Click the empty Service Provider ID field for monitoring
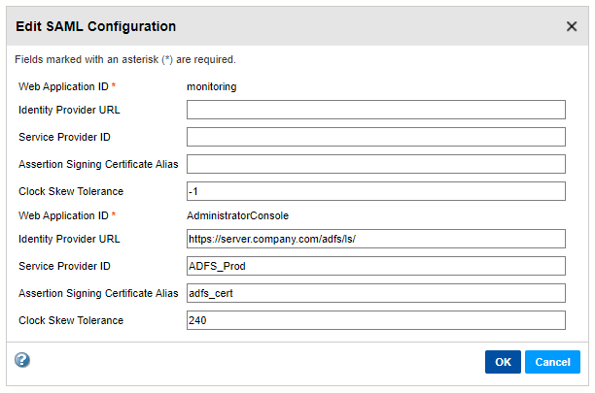The width and height of the screenshot is (595, 393). (x=375, y=137)
